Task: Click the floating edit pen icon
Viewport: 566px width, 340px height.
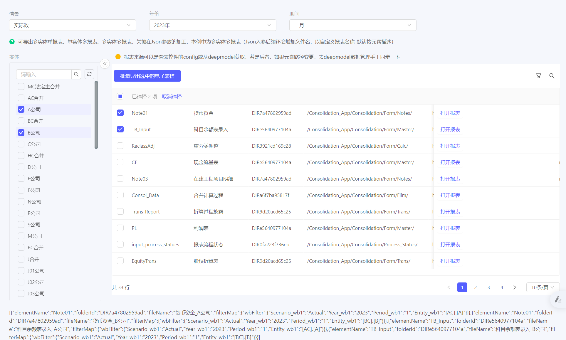Action: tap(558, 299)
